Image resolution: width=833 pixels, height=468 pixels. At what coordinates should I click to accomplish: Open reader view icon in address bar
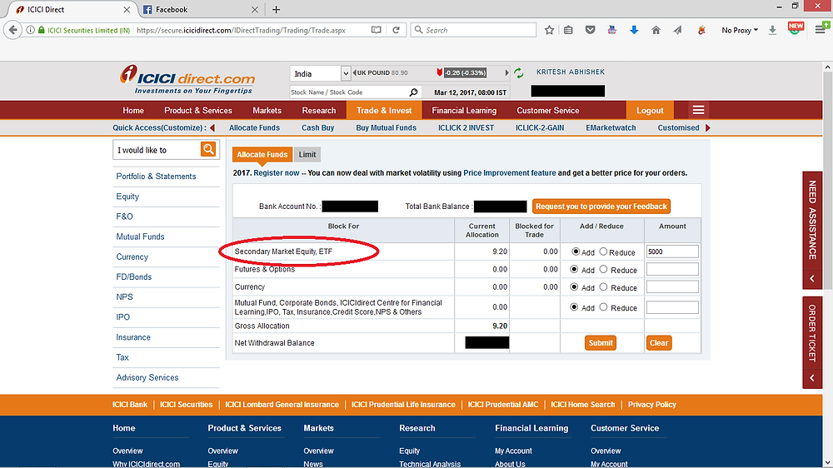point(377,30)
